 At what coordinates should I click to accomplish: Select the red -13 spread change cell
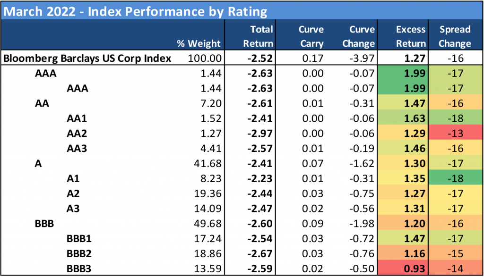457,132
